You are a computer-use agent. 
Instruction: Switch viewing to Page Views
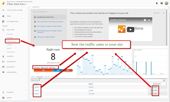[x=51, y=77]
